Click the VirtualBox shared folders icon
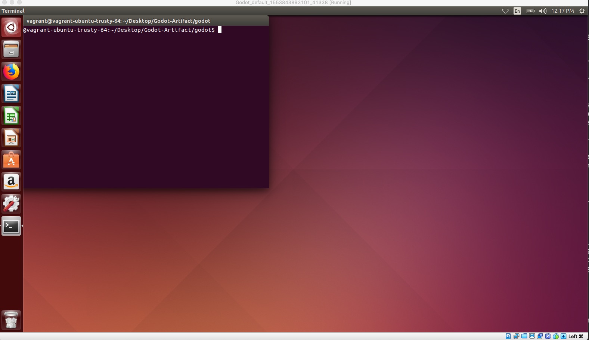The width and height of the screenshot is (589, 340). coord(524,336)
